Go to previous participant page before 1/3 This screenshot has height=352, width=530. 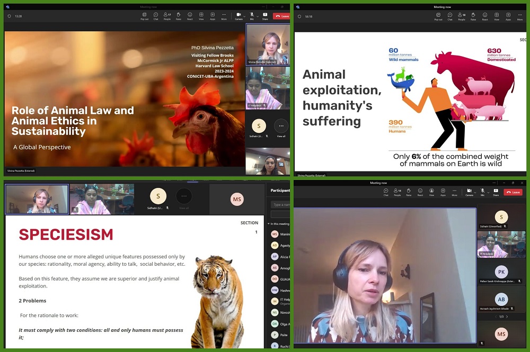coord(496,317)
